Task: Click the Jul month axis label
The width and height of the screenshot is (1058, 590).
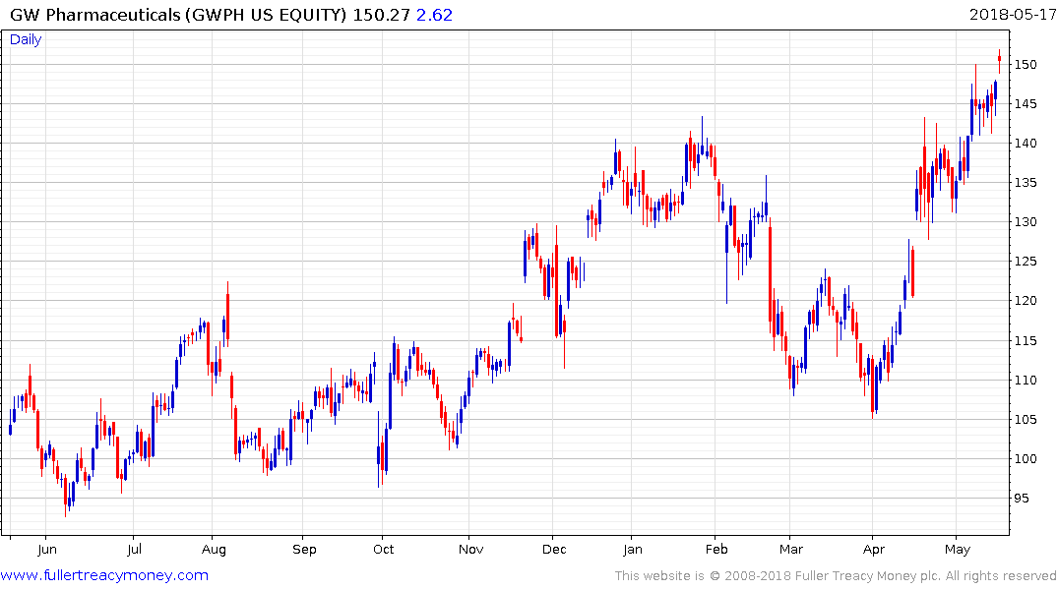Action: tap(134, 549)
